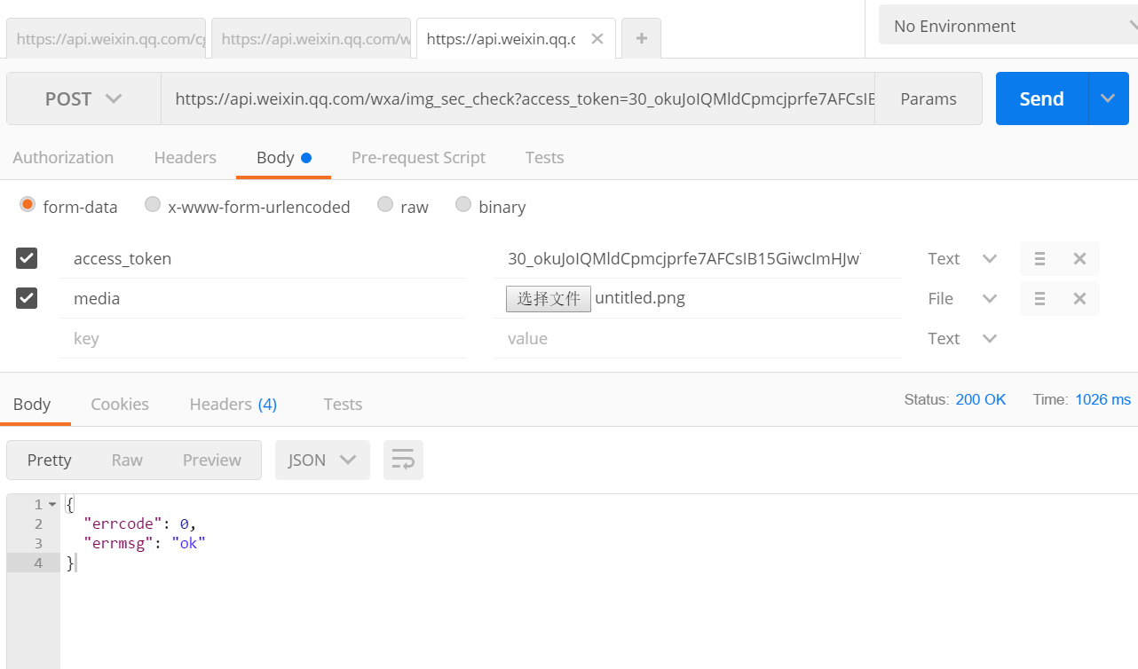Switch to the second api.weixin.qq.com tab
1138x669 pixels.
tap(312, 38)
